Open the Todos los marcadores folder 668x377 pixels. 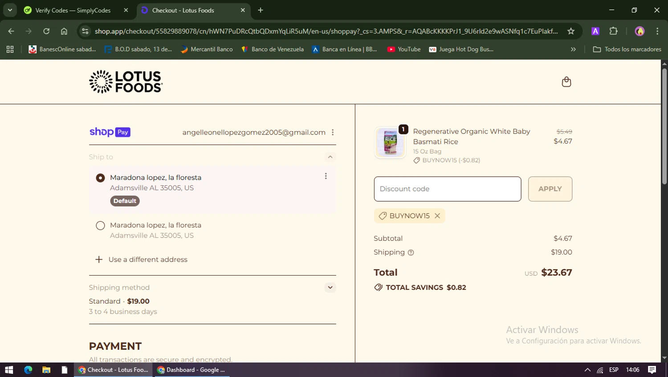pos(627,49)
